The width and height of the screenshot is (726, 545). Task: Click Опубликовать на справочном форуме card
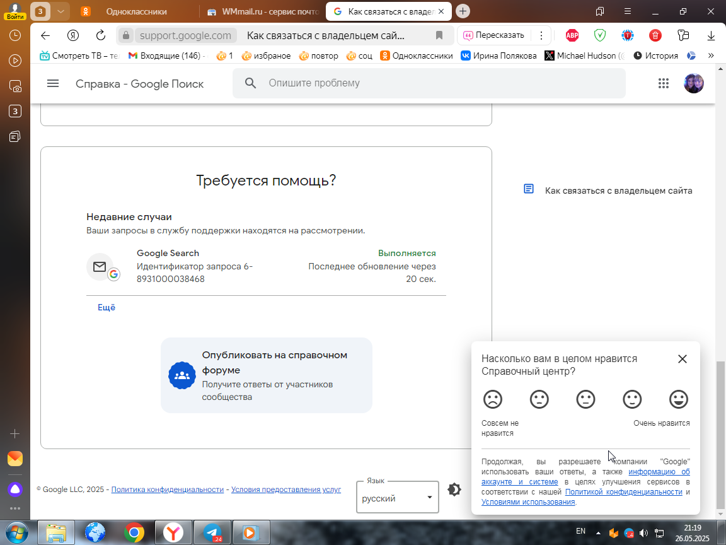(266, 375)
